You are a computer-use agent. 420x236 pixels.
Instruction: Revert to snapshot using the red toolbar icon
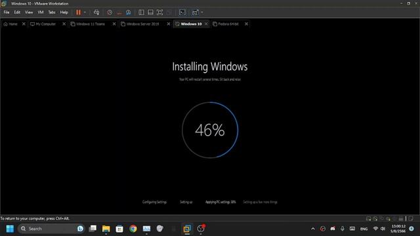click(119, 12)
